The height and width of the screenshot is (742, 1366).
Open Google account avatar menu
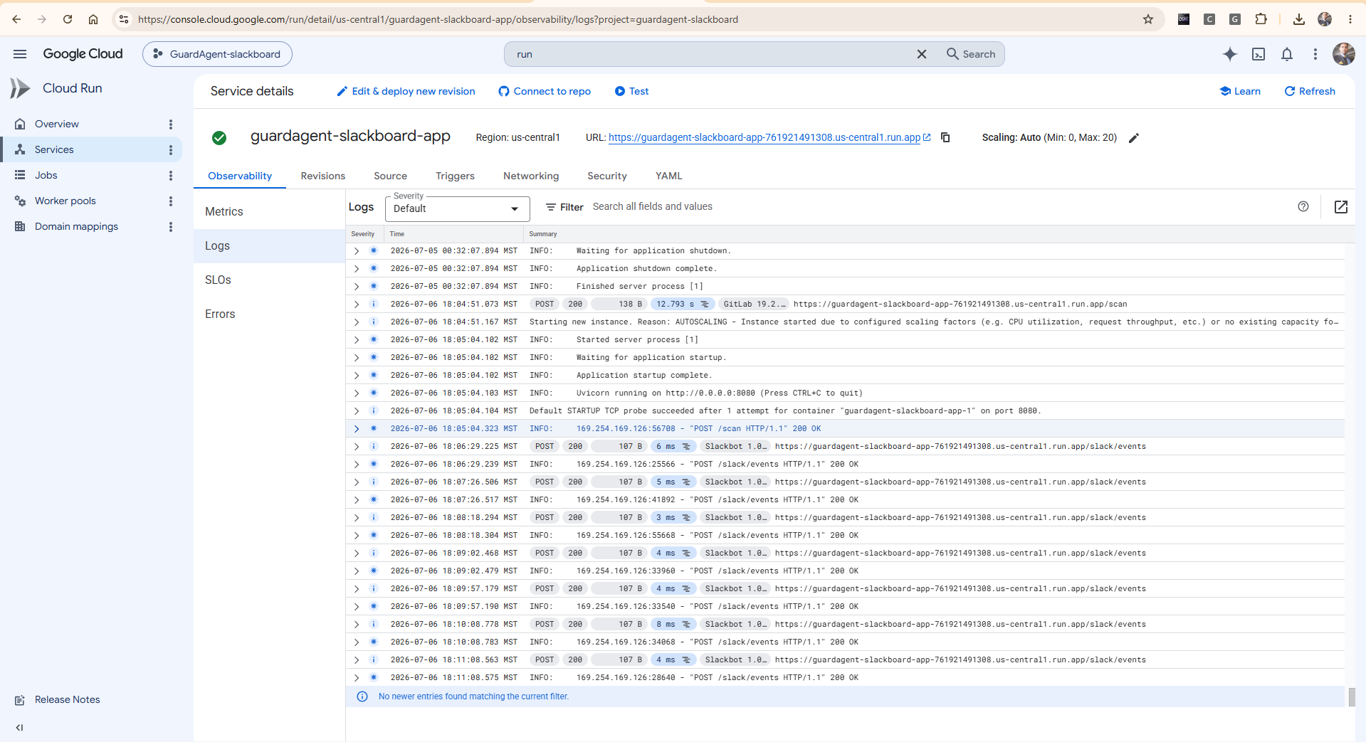pos(1344,54)
